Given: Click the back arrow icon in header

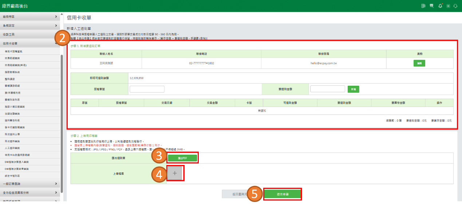Looking at the screenshot, I should [448, 6].
